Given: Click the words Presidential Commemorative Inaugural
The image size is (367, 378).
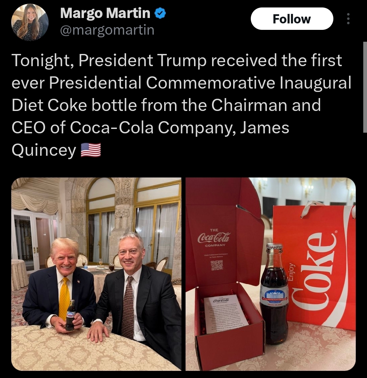Looking at the screenshot, I should [x=200, y=82].
